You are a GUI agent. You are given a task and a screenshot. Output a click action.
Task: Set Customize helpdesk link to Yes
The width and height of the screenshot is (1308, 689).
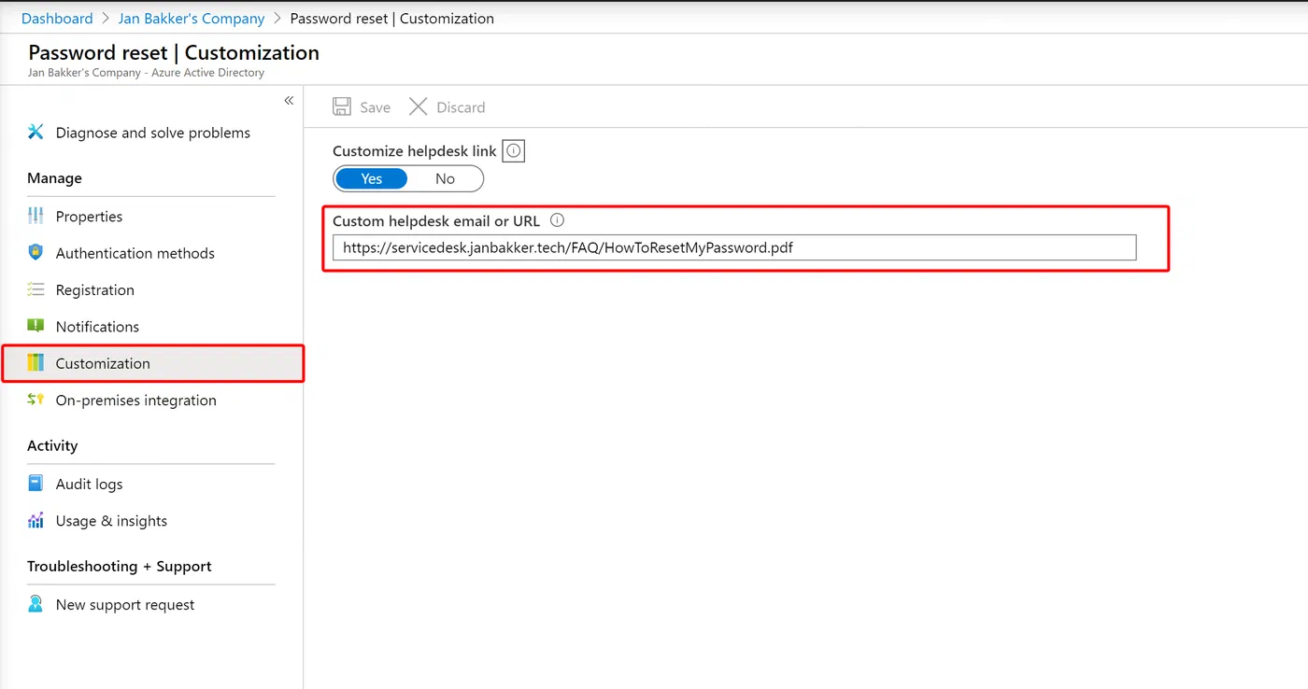[x=372, y=178]
